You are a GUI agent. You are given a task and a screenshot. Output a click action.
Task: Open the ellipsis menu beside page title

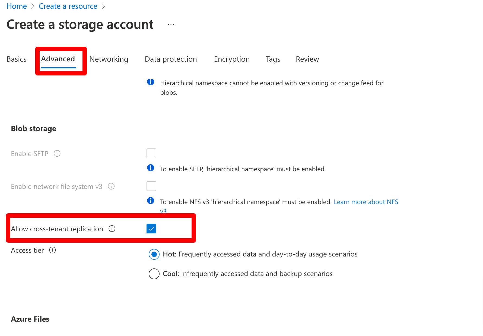(171, 25)
